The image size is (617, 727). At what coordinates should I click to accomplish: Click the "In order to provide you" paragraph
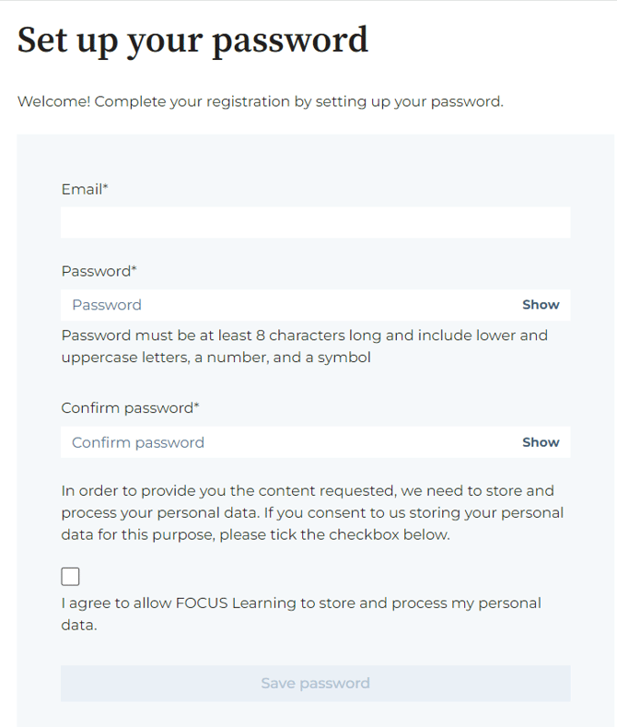tap(312, 512)
